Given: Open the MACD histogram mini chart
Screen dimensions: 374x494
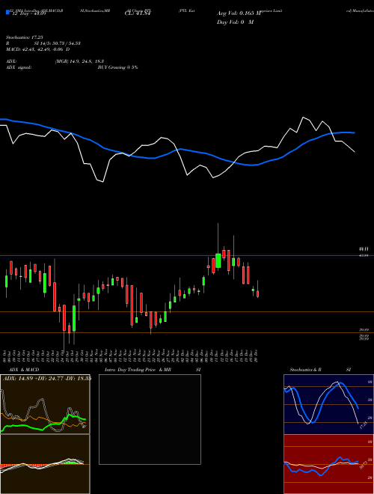Looking at the screenshot, I should 45,464.
